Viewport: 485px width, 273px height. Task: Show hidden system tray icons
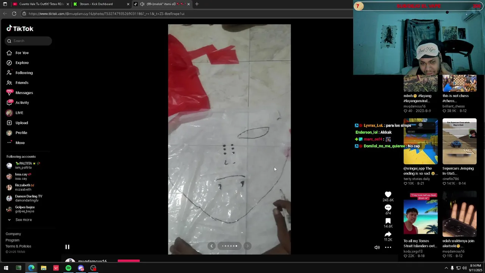tap(446, 268)
